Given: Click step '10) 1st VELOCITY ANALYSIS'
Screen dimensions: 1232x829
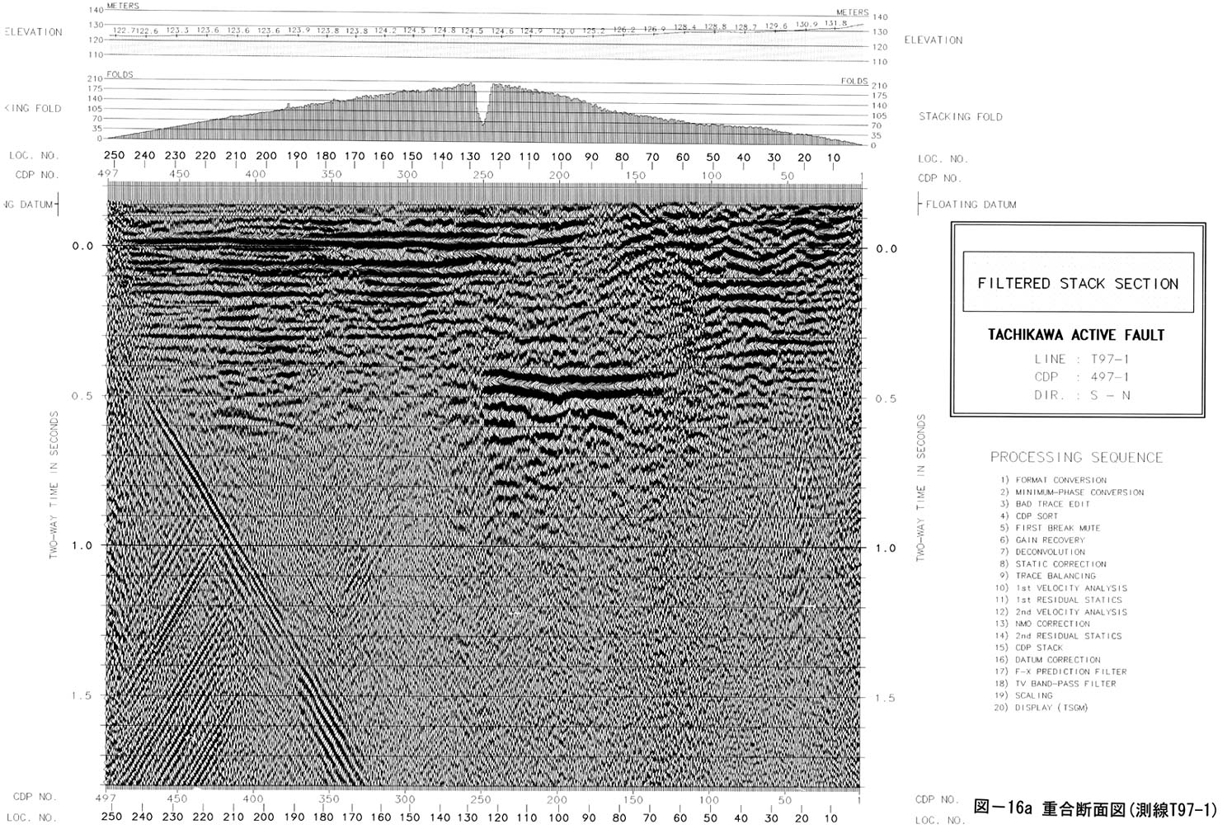Looking at the screenshot, I should (x=1061, y=588).
